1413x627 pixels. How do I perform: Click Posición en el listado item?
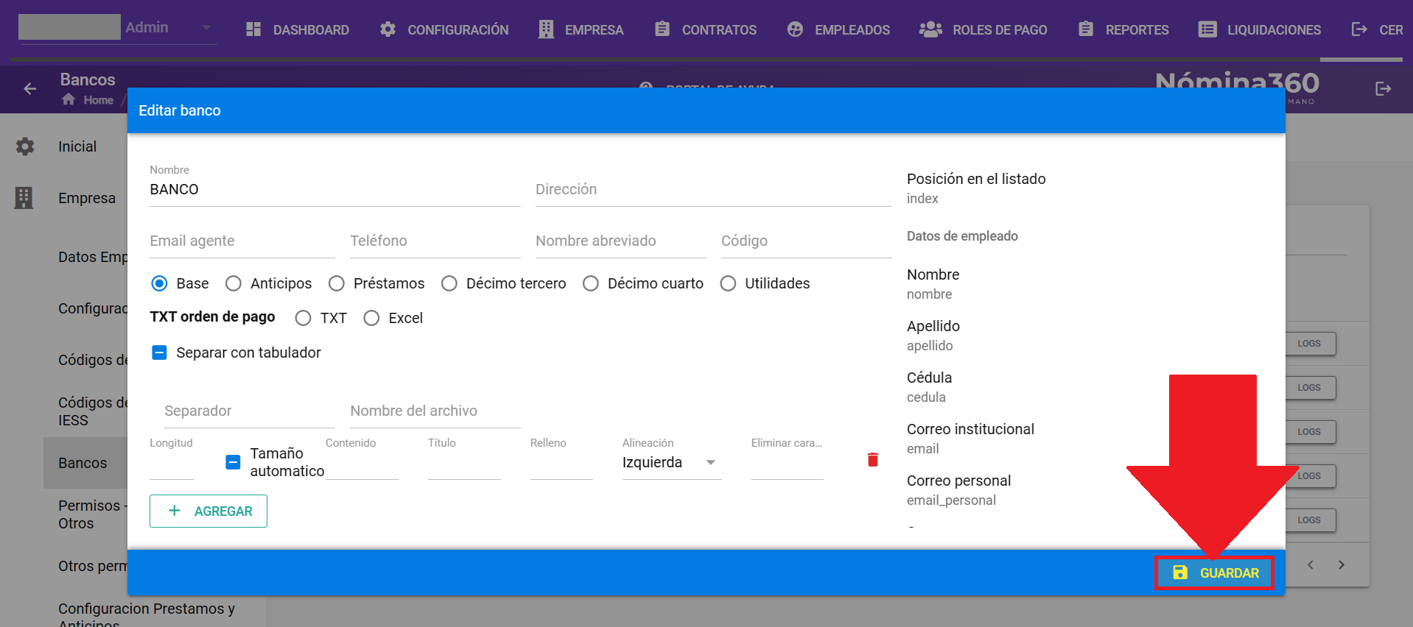pos(976,188)
